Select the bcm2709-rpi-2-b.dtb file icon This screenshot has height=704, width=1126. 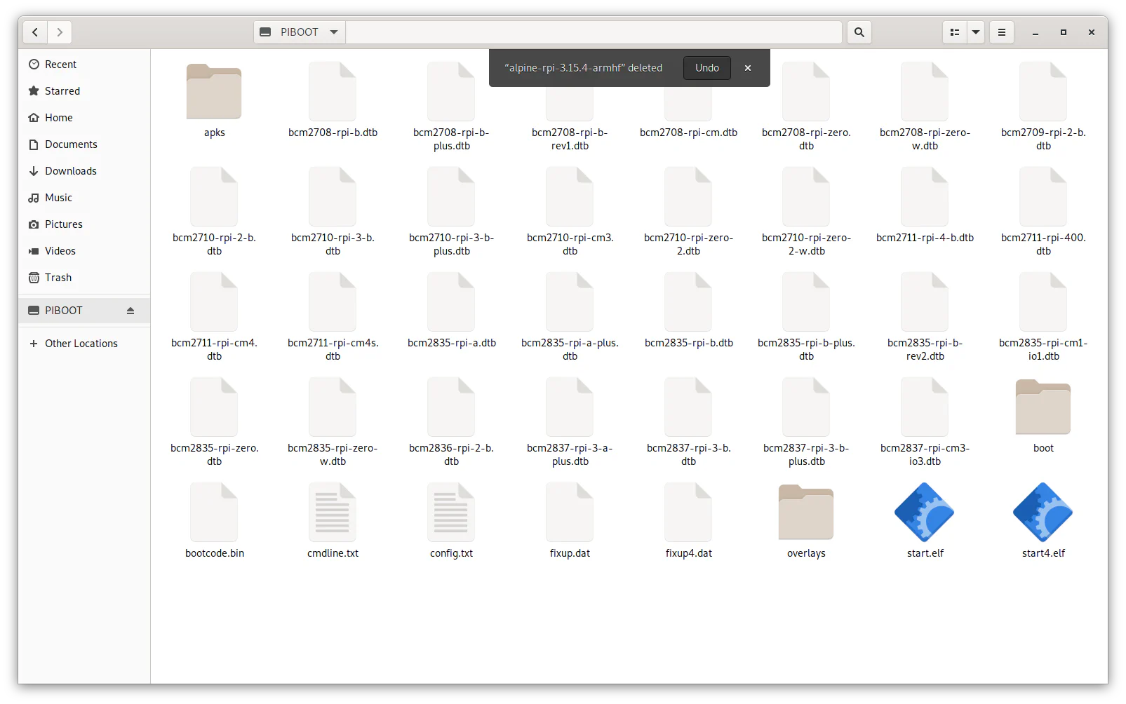click(x=1043, y=91)
